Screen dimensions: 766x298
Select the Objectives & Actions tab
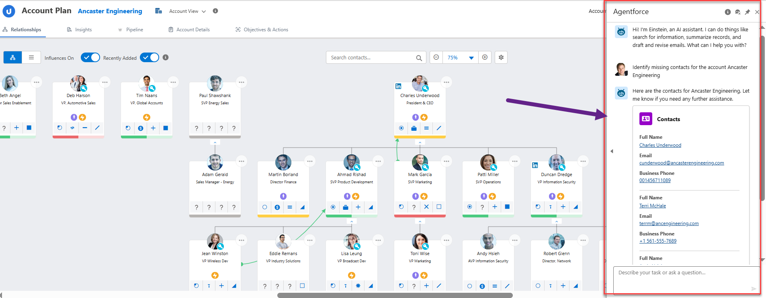(262, 30)
